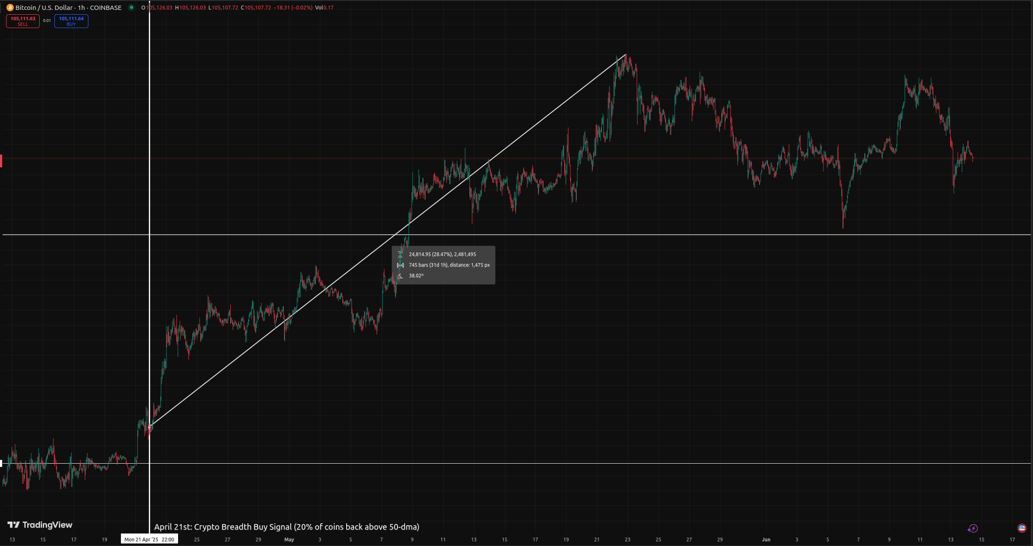
Task: Select the upper white horizontal line
Action: click(690, 235)
